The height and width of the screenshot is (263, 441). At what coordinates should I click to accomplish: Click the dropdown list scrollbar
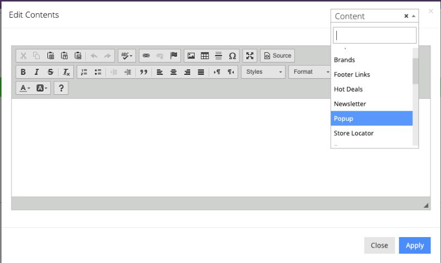pyautogui.click(x=416, y=71)
